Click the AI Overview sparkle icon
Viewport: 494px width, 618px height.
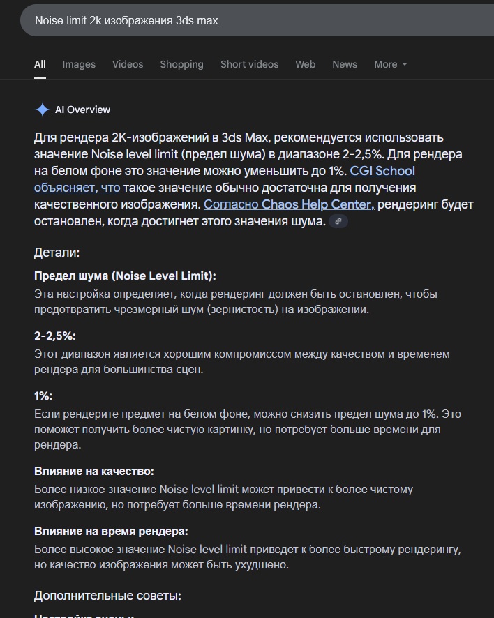point(43,110)
